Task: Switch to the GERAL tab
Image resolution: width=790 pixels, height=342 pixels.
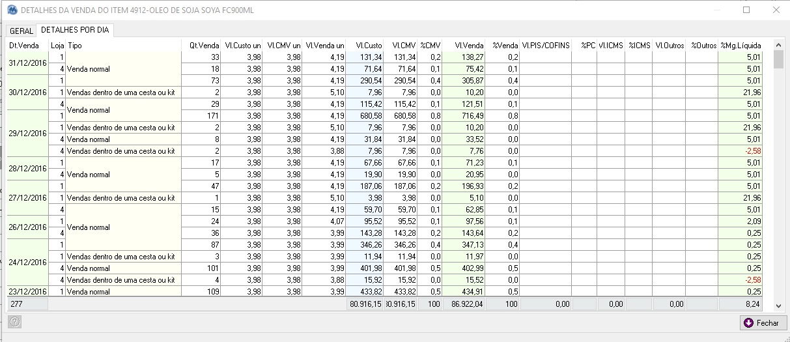Action: (x=21, y=31)
